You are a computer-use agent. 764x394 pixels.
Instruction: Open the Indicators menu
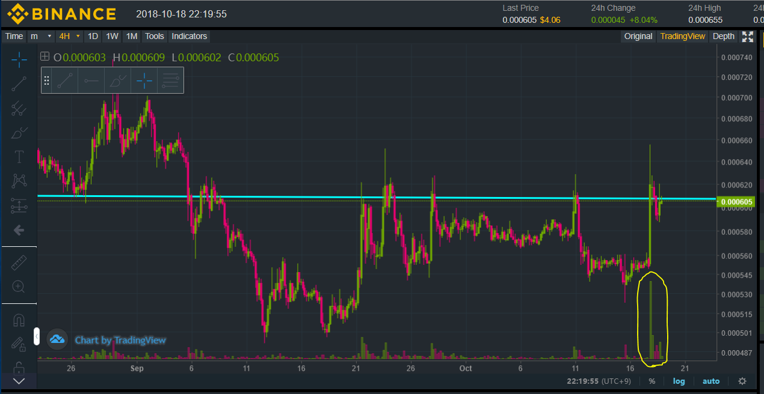pos(189,37)
